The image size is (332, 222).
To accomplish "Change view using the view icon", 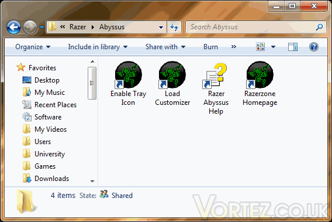I will 260,47.
